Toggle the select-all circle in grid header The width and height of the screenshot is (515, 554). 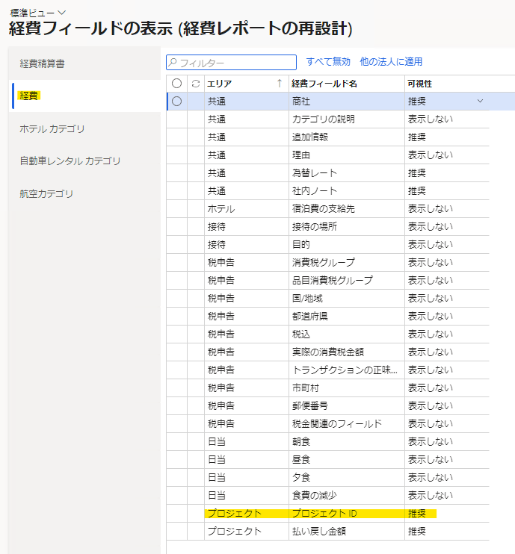click(177, 84)
